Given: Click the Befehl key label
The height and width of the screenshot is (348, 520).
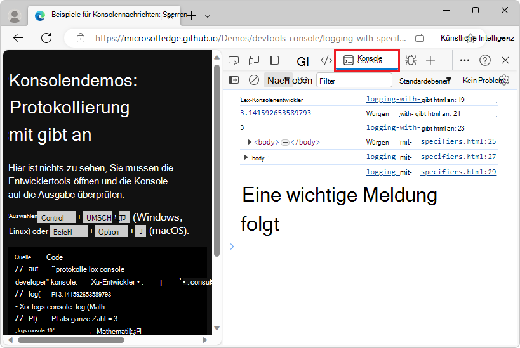Looking at the screenshot, I should click(69, 231).
